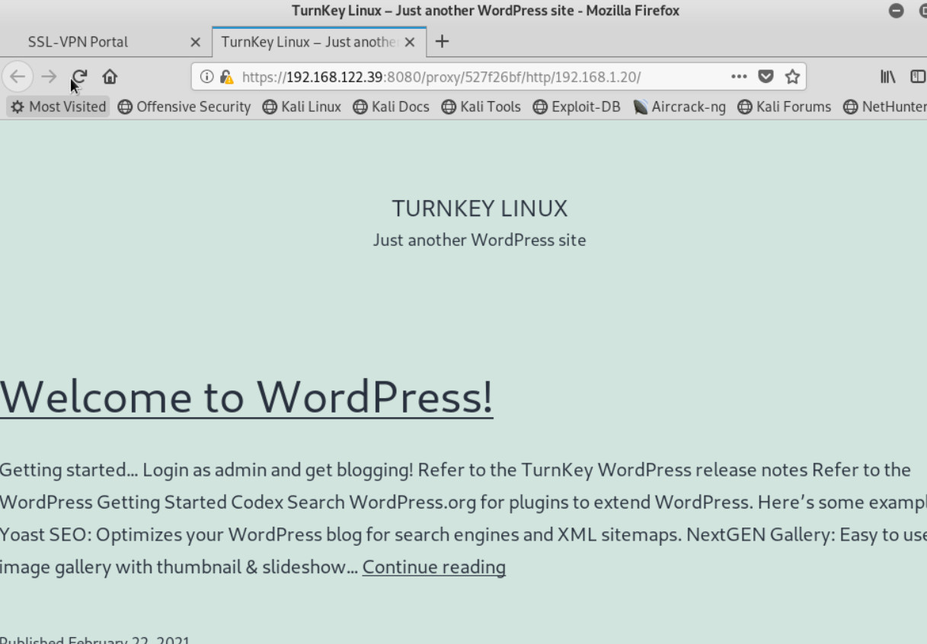Open a new tab with the plus button
This screenshot has height=644, width=927.
(x=442, y=42)
